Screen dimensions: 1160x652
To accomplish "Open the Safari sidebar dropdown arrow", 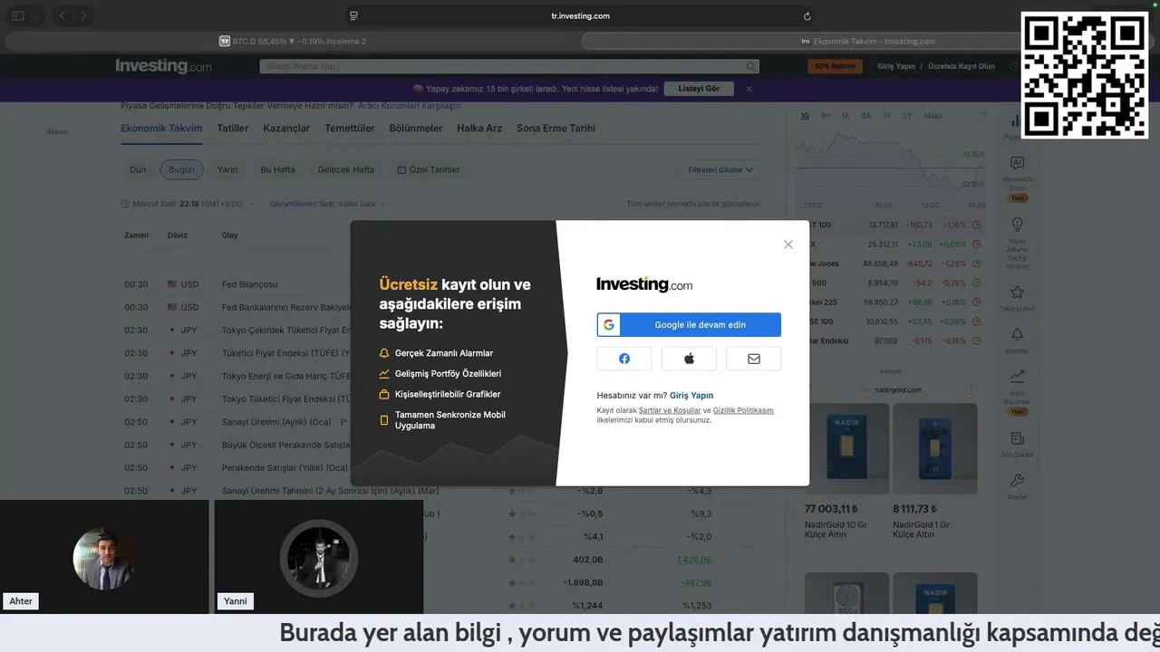I will pyautogui.click(x=34, y=15).
